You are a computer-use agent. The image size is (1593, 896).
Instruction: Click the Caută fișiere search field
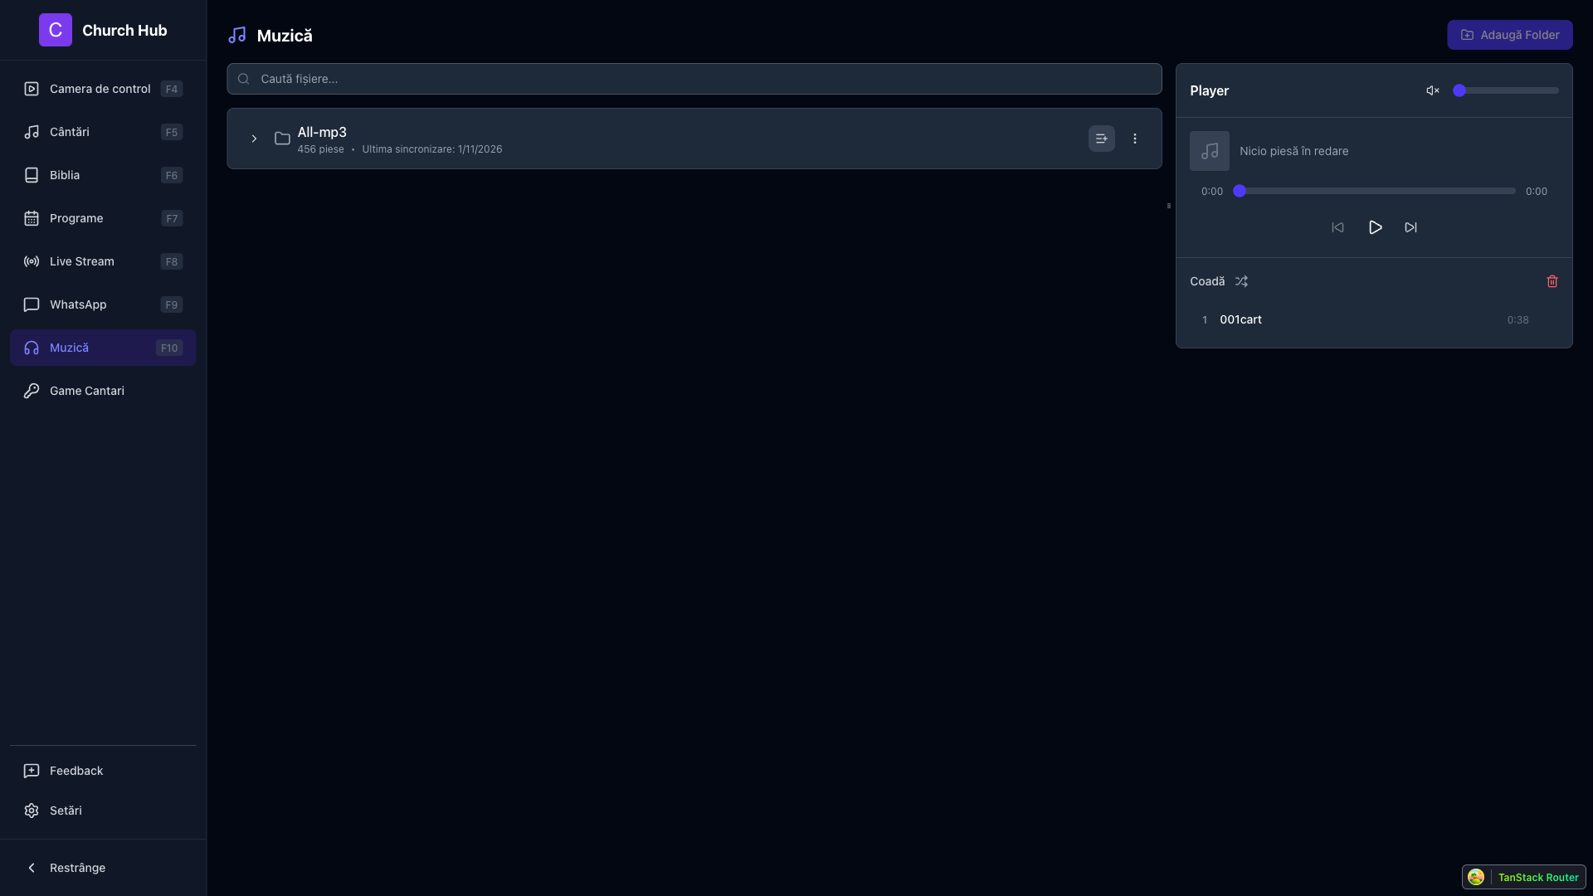click(694, 79)
